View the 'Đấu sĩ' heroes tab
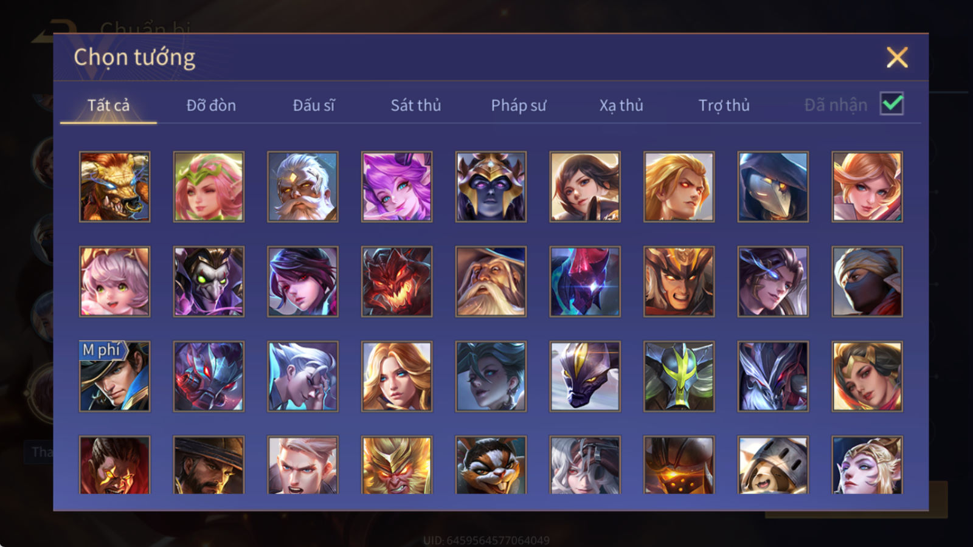The image size is (973, 547). 314,105
